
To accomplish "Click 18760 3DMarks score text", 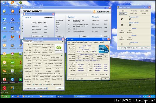I will (39, 23).
